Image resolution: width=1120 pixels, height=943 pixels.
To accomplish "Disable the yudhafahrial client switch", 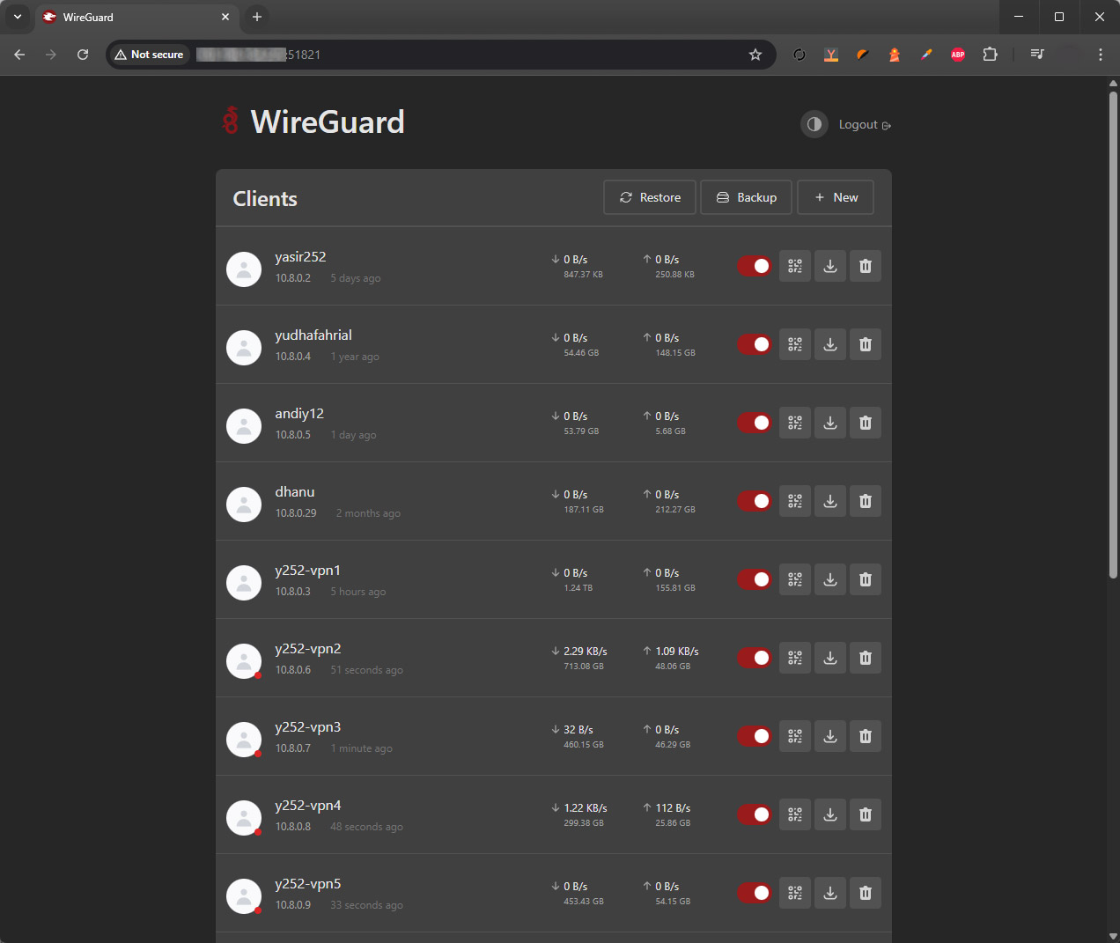I will point(755,344).
